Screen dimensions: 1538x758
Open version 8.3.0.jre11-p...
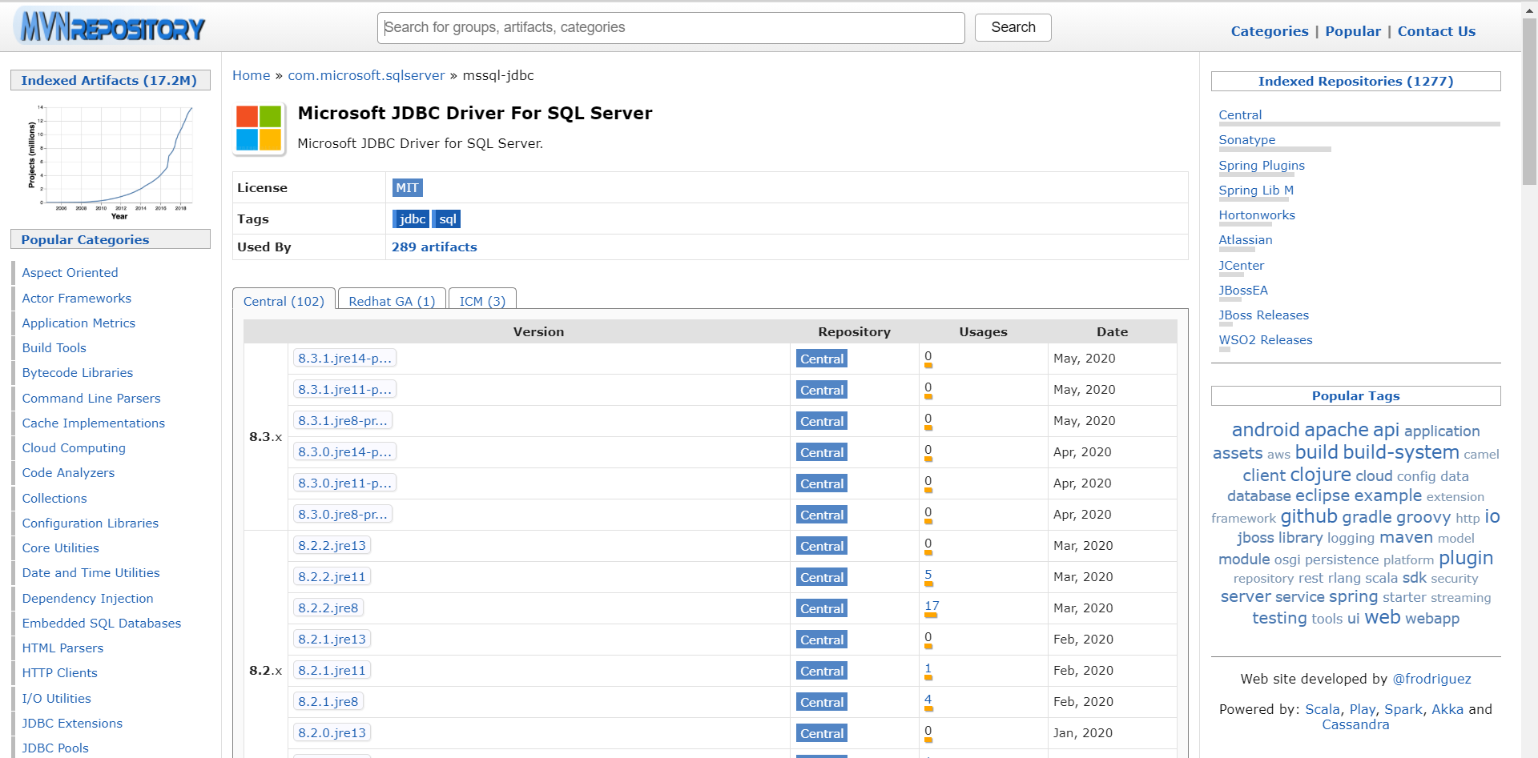(344, 483)
